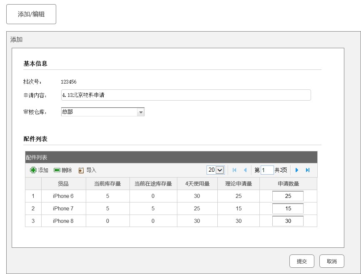The width and height of the screenshot is (361, 274).
Task: Go to first page arrow icon
Action: click(x=234, y=170)
